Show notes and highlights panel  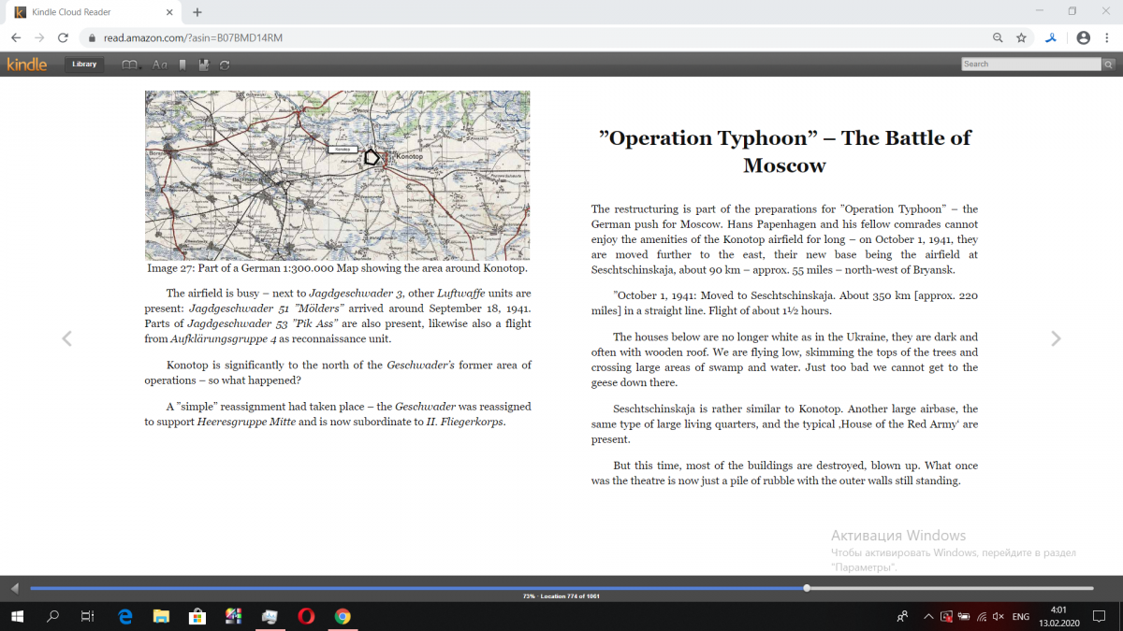point(203,65)
